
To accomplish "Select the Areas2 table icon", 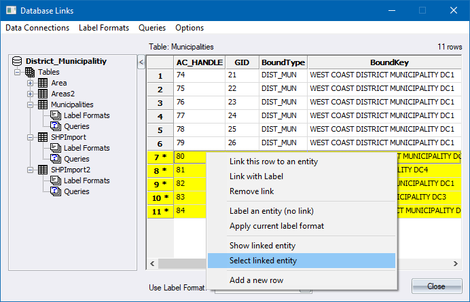I will 43,94.
